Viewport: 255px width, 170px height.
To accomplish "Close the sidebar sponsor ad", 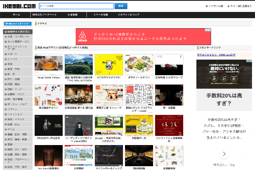I will [251, 61].
